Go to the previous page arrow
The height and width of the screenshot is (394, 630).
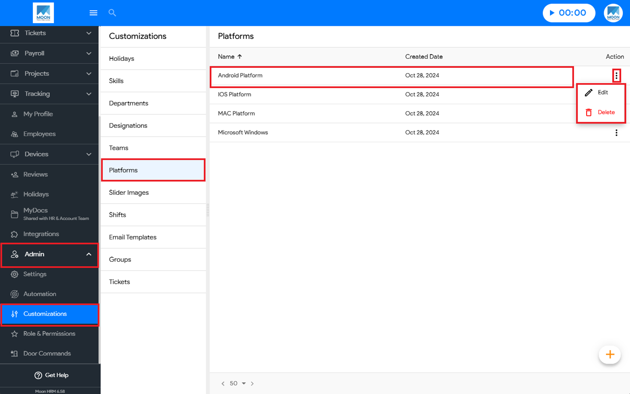pyautogui.click(x=223, y=383)
